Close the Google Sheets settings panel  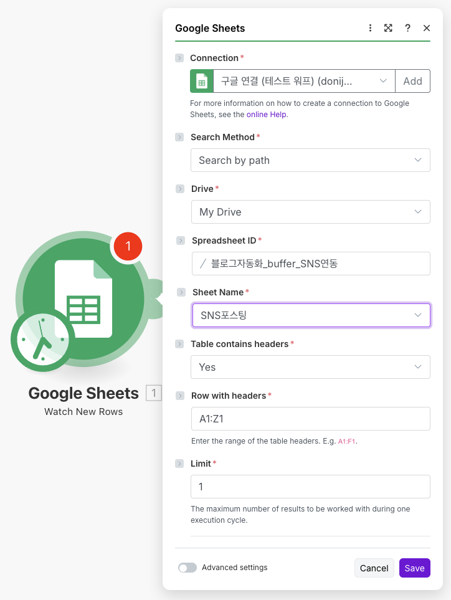tap(427, 28)
